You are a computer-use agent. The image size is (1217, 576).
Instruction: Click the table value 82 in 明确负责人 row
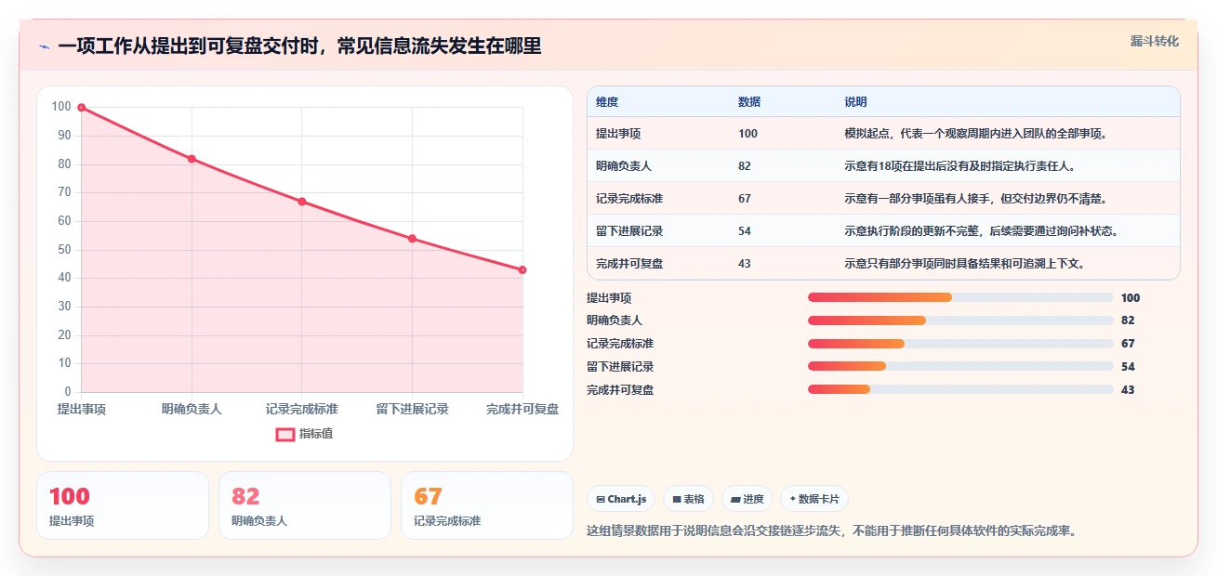(745, 166)
